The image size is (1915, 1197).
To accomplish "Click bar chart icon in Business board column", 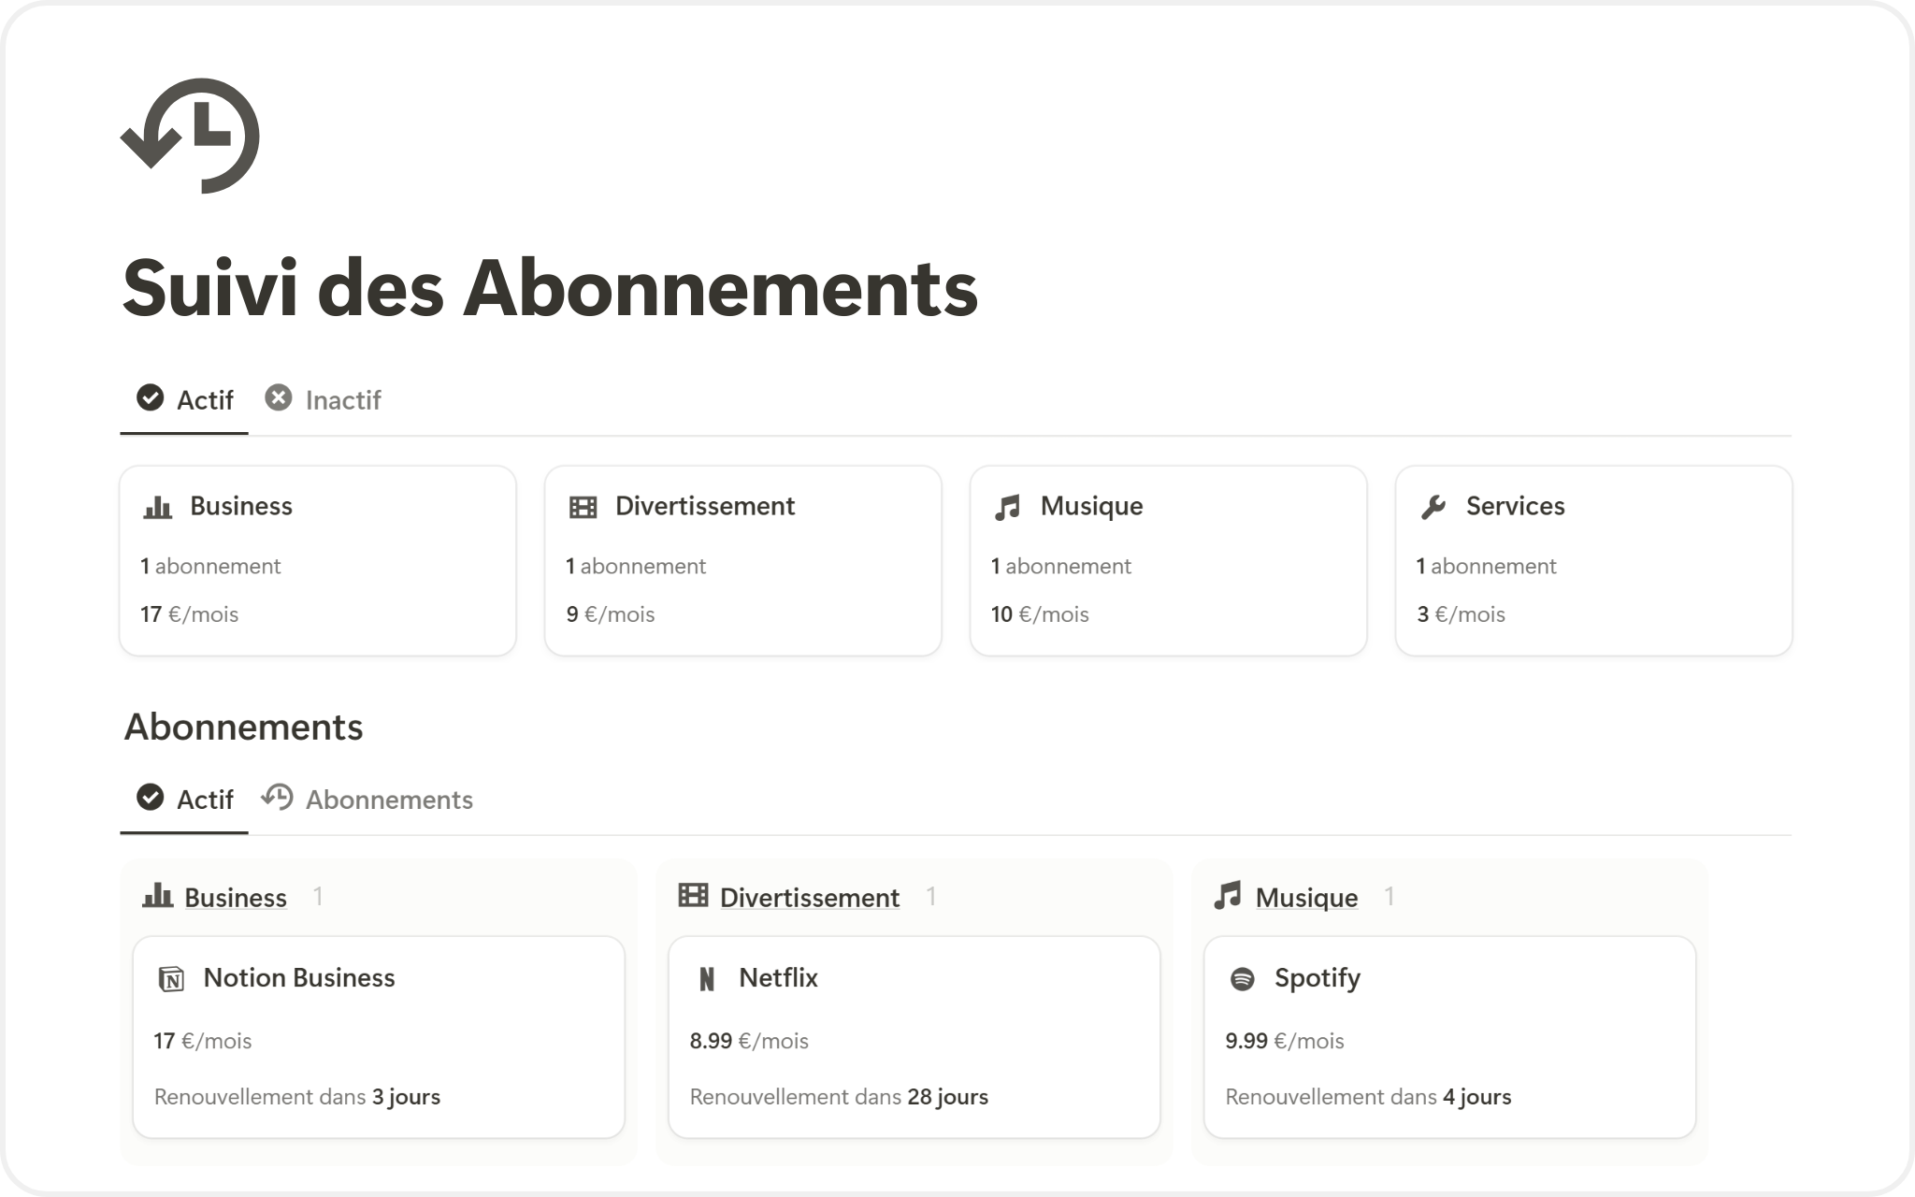I will pyautogui.click(x=157, y=896).
